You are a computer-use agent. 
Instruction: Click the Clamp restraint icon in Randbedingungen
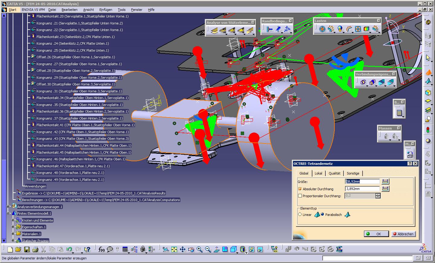[270, 29]
